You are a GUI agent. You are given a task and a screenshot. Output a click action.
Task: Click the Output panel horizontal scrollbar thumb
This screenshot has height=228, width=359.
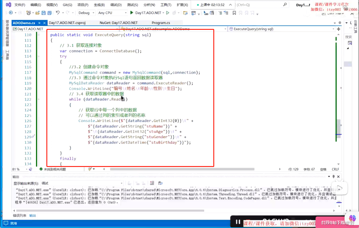point(110,211)
